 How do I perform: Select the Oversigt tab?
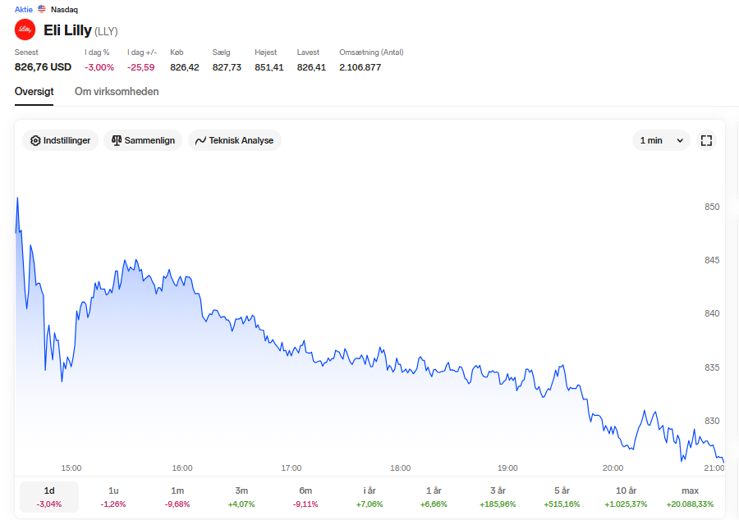coord(34,91)
